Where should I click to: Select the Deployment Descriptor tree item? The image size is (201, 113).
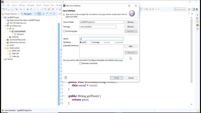25,20
